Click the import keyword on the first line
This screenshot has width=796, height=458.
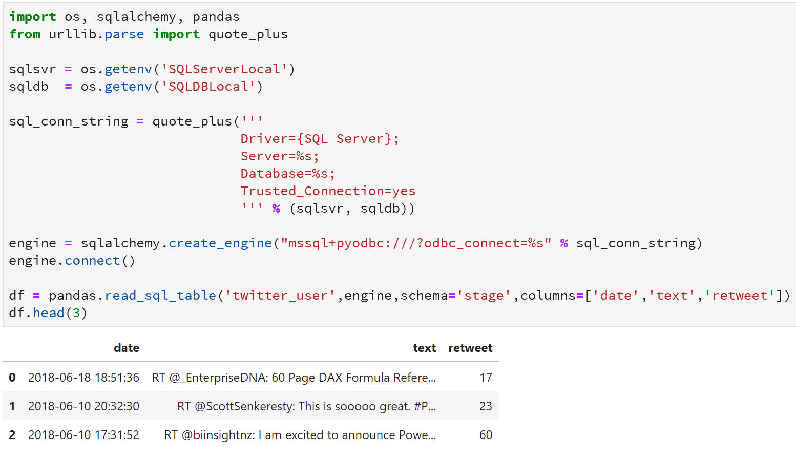click(32, 16)
